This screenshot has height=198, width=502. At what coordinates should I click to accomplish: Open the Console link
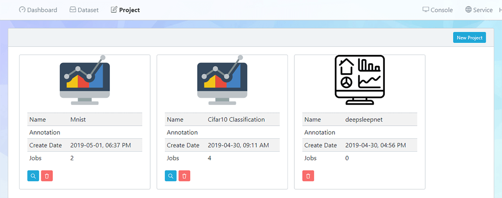click(x=438, y=10)
